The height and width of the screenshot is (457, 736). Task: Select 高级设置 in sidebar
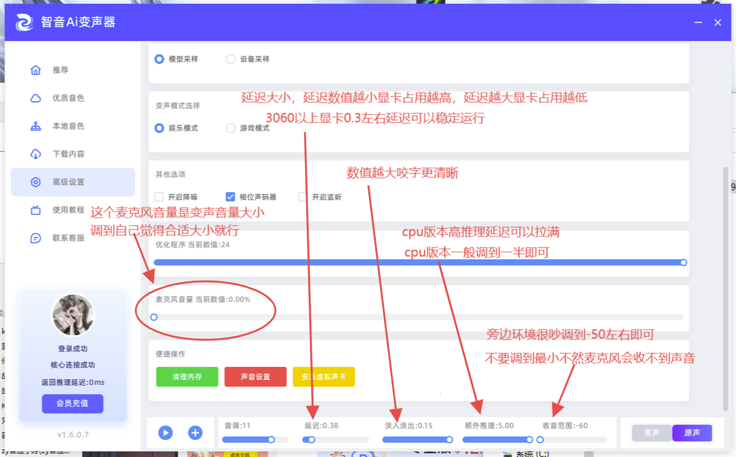pyautogui.click(x=73, y=182)
